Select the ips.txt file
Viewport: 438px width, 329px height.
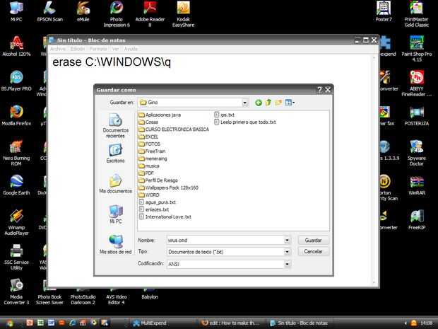pyautogui.click(x=225, y=115)
